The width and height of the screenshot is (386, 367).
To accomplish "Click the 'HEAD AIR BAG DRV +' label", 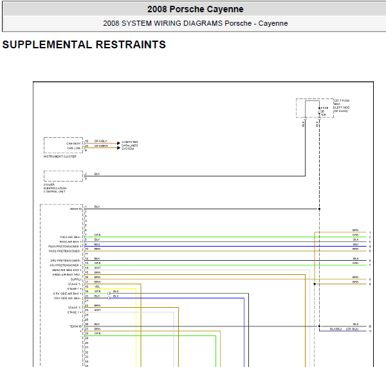I will coord(66,270).
